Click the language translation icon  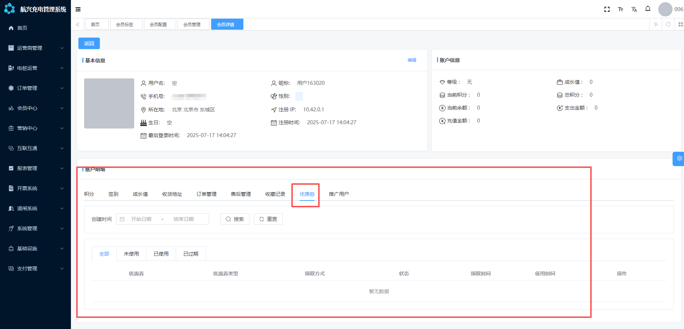(634, 9)
